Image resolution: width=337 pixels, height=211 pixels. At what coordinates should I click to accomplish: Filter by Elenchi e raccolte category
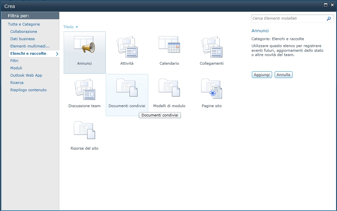[x=28, y=53]
